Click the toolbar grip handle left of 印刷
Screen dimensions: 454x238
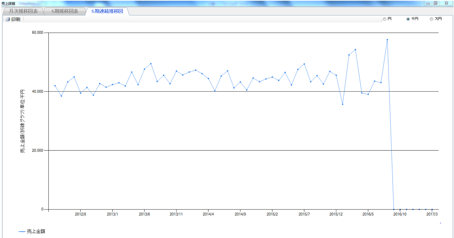(x=3, y=19)
